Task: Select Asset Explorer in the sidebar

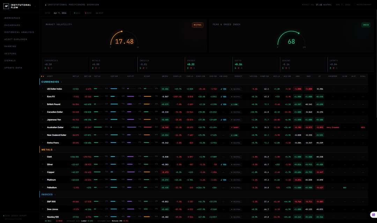Action: coord(16,39)
